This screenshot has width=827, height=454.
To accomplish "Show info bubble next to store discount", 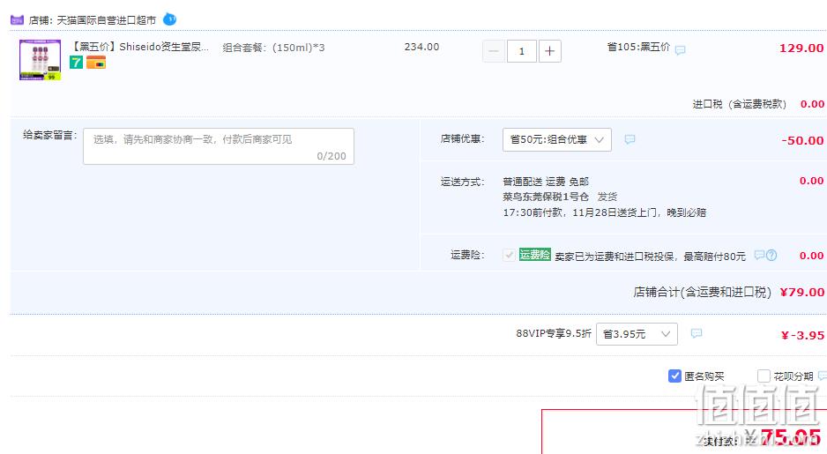I will click(630, 139).
